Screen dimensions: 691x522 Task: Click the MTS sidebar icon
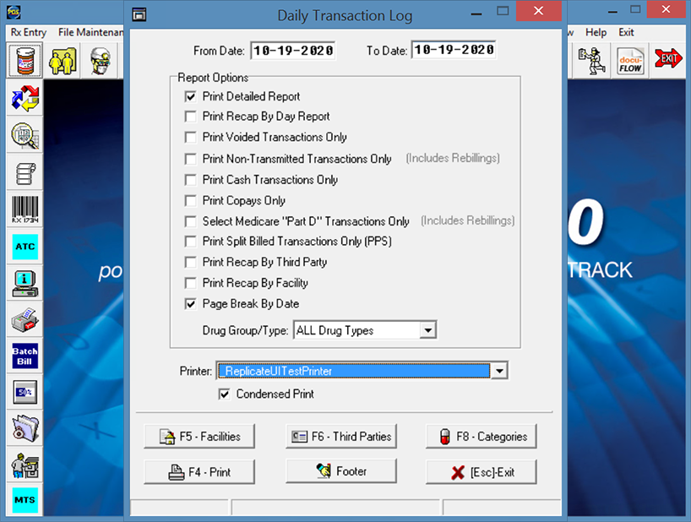[x=24, y=500]
